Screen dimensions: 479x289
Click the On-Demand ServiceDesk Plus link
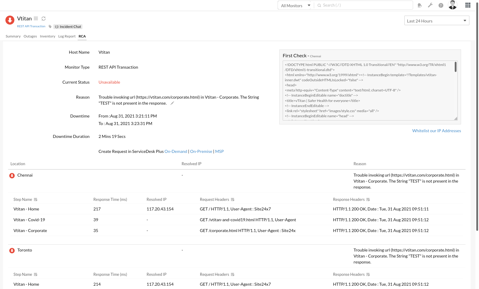click(x=176, y=151)
